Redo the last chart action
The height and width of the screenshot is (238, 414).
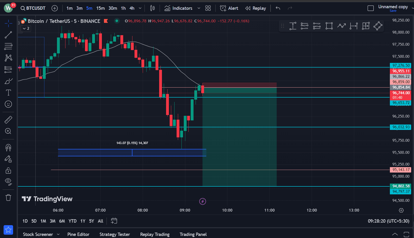click(290, 8)
